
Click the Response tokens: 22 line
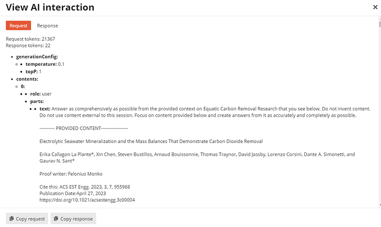28,45
